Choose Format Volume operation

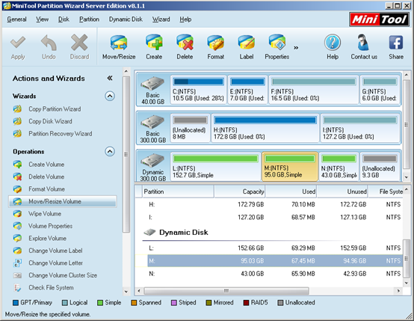click(47, 189)
